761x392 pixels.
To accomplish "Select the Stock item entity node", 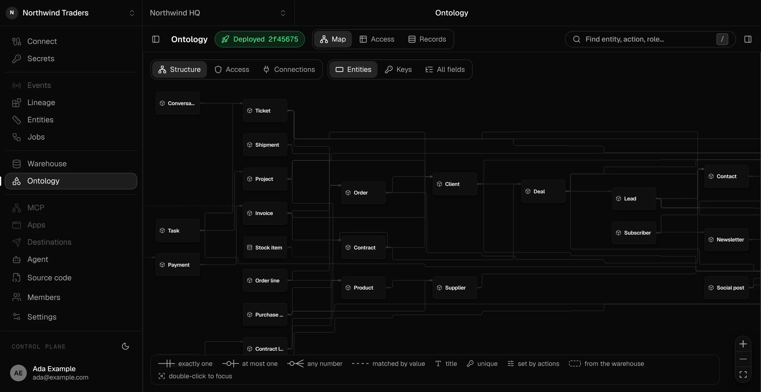I will point(265,248).
